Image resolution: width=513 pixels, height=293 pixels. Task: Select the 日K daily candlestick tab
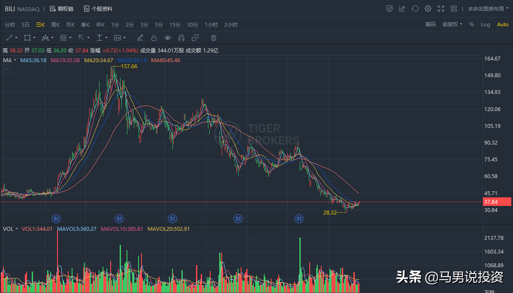pos(40,25)
